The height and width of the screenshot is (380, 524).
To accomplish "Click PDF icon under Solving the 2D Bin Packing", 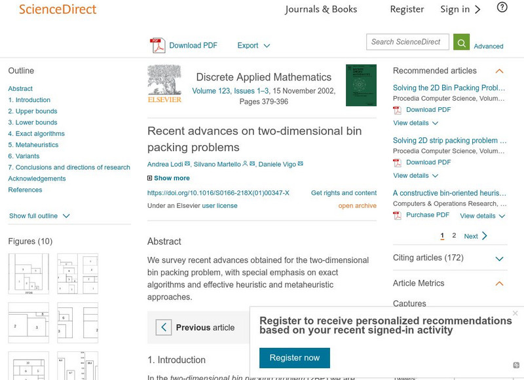I will pos(397,110).
